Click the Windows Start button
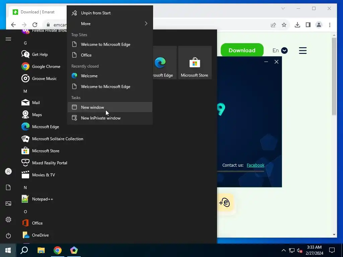343x257 pixels. coord(8,250)
